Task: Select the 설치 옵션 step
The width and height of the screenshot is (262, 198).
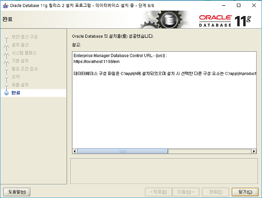Action: 20,45
